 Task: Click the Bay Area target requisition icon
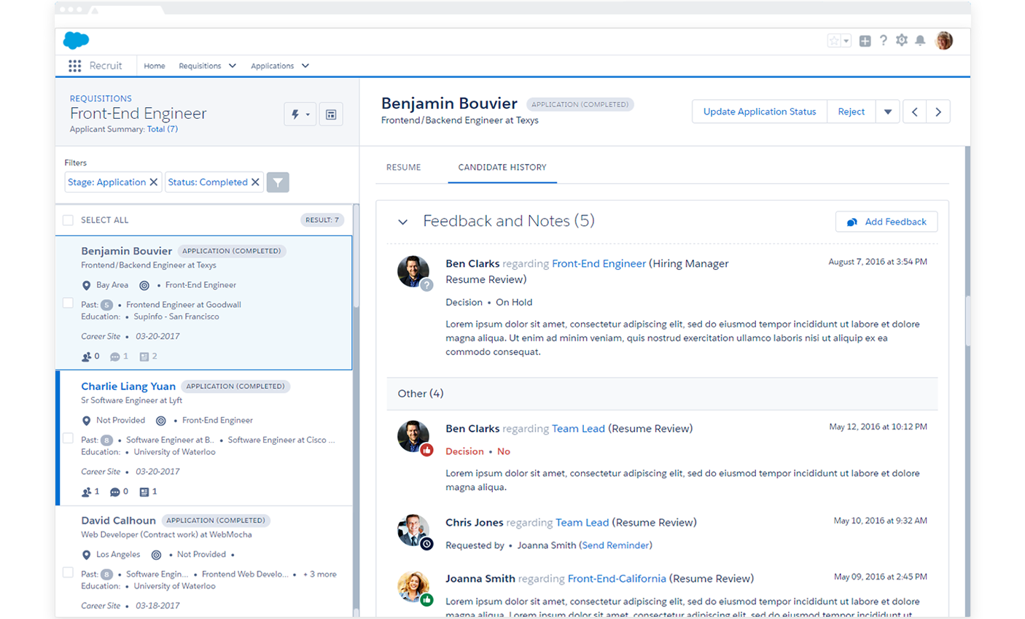(144, 285)
